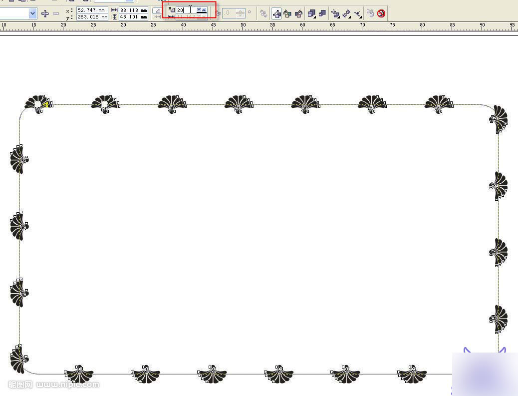Click the object height field 48.101 mm
This screenshot has width=518, height=396.
133,16
